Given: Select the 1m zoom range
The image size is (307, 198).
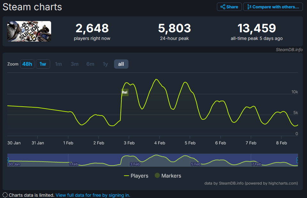Looking at the screenshot, I should click(58, 64).
